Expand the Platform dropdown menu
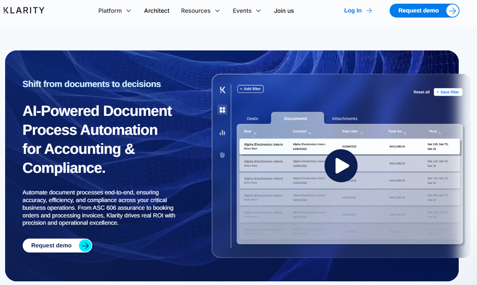The image size is (477, 285). click(114, 11)
